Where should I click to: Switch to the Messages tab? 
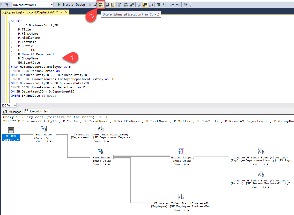coord(12,112)
